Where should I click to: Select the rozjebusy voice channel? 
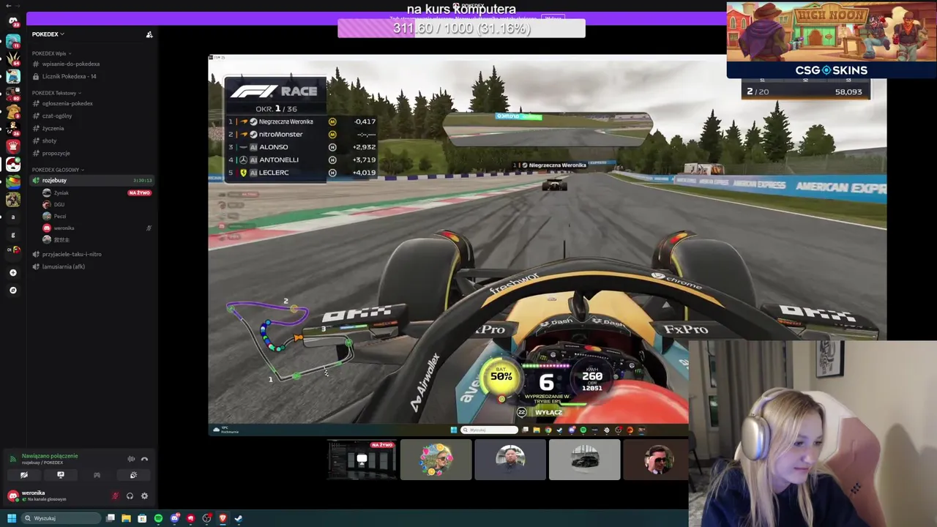point(92,180)
